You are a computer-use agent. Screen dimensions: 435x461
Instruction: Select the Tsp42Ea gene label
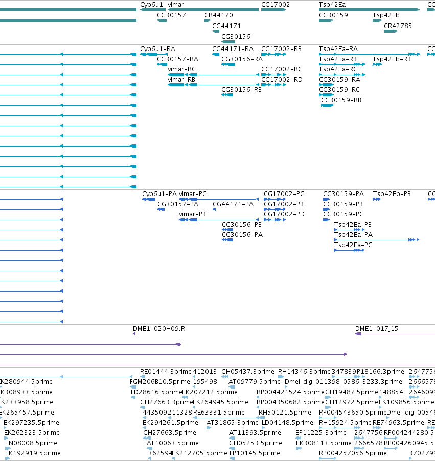pos(332,5)
